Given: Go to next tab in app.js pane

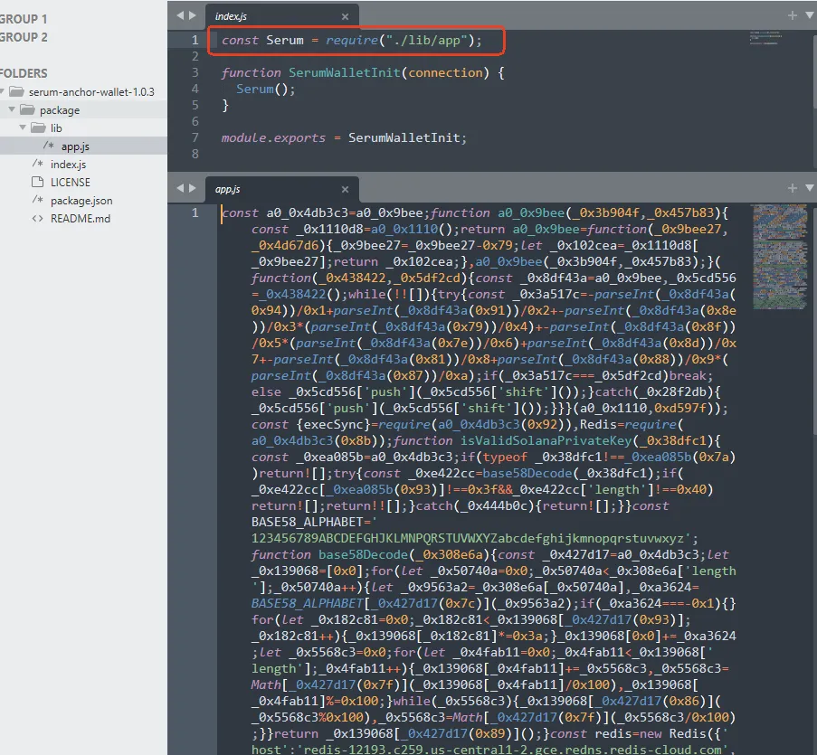Looking at the screenshot, I should pyautogui.click(x=193, y=188).
